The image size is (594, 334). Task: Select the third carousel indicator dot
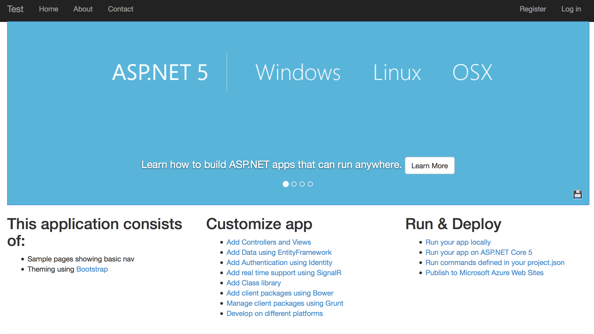[302, 184]
